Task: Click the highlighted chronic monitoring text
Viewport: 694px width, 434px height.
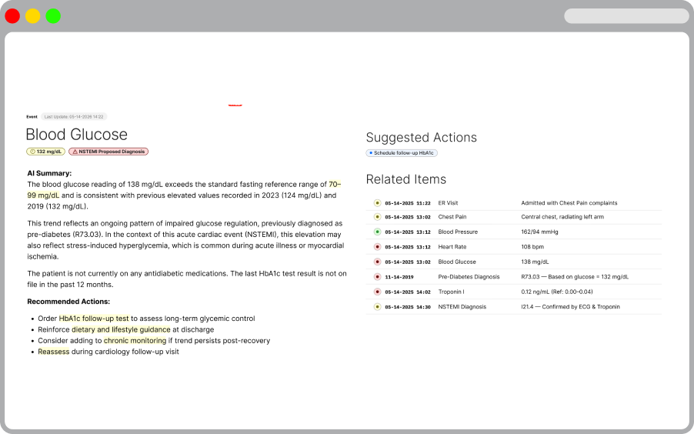Action: pos(135,340)
